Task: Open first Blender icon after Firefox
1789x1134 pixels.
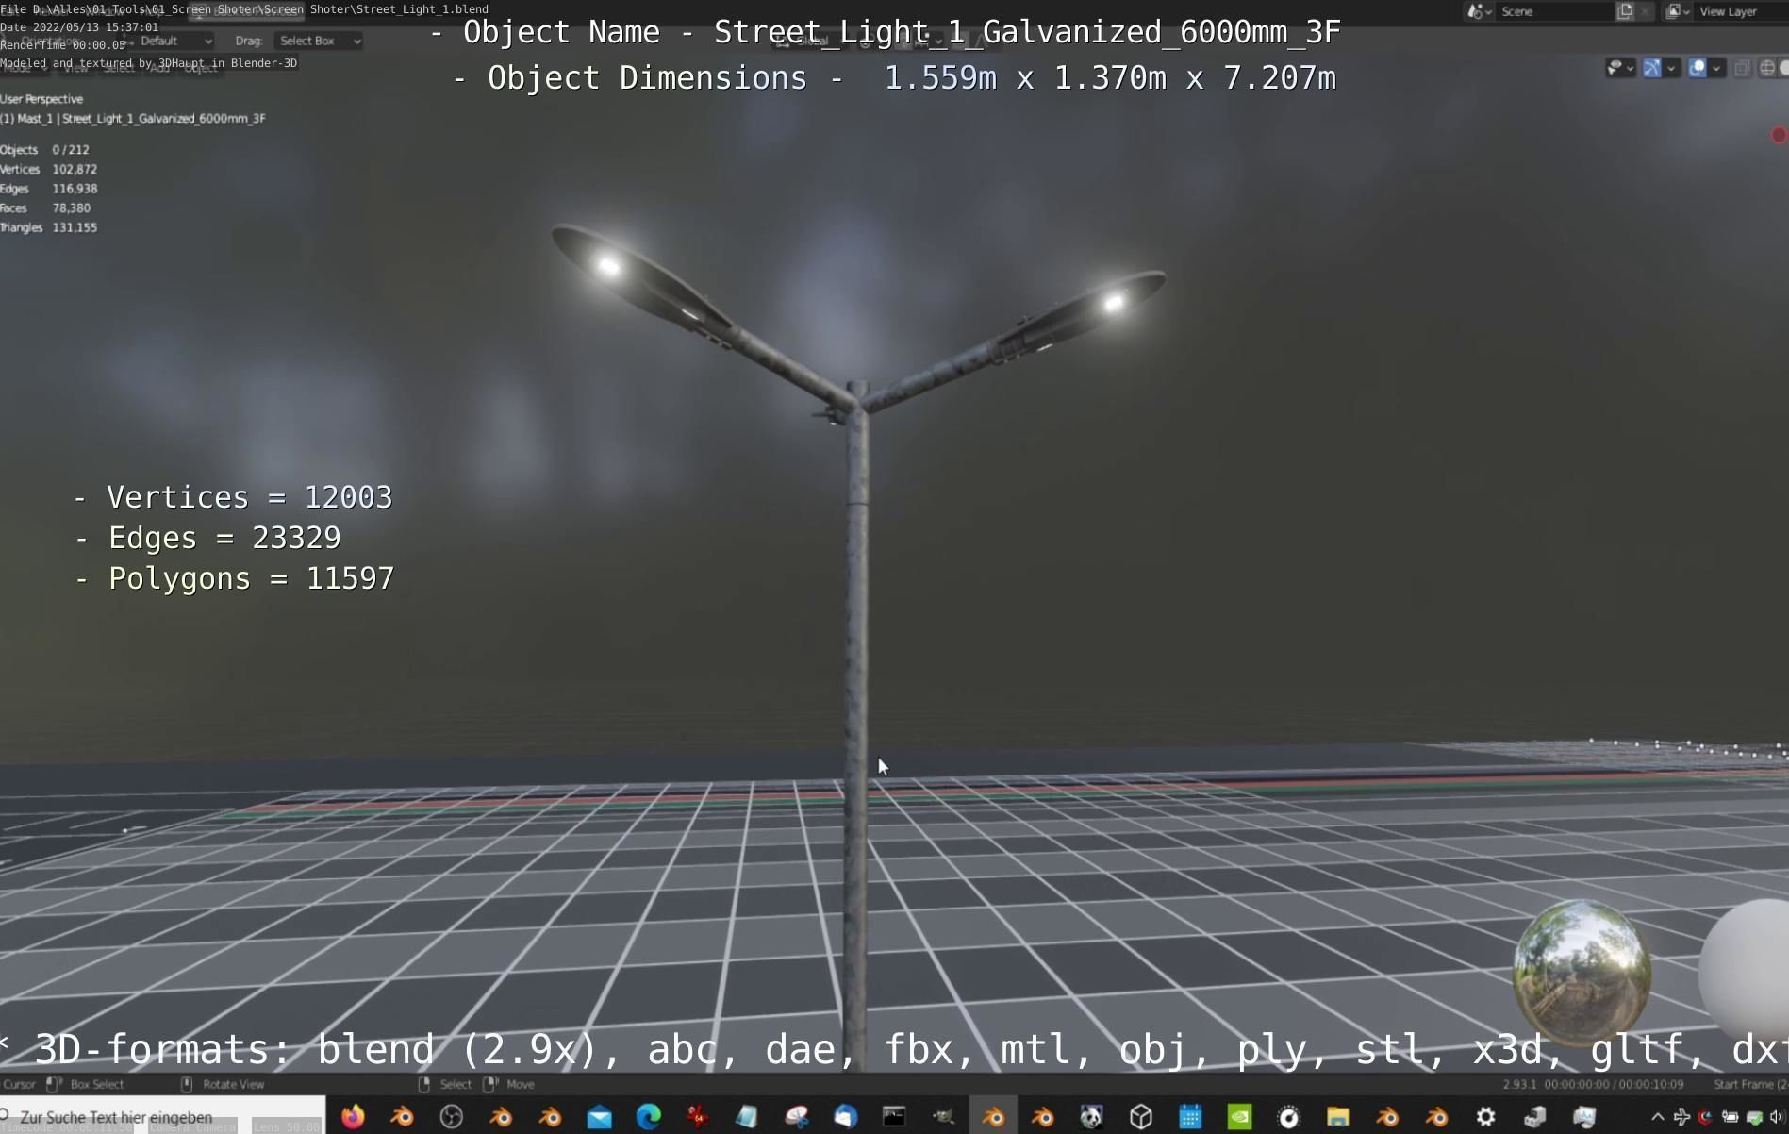Action: (403, 1117)
